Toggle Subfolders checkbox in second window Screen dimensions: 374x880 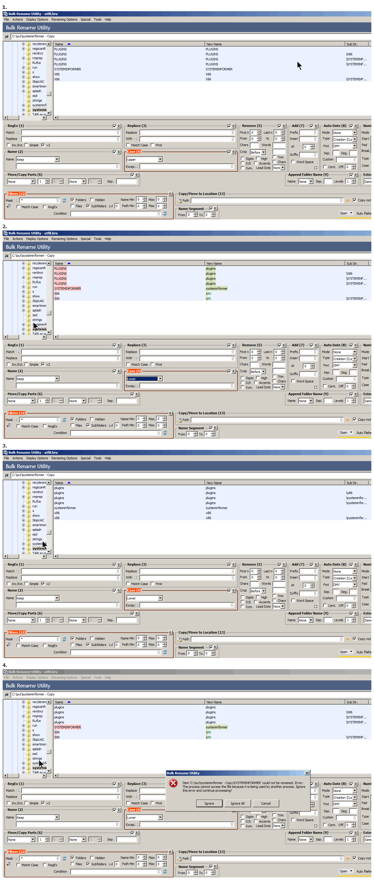click(x=88, y=425)
